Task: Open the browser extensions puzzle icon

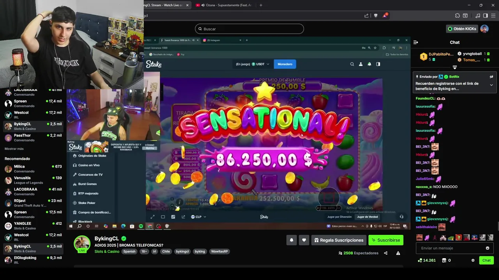Action: (x=457, y=16)
